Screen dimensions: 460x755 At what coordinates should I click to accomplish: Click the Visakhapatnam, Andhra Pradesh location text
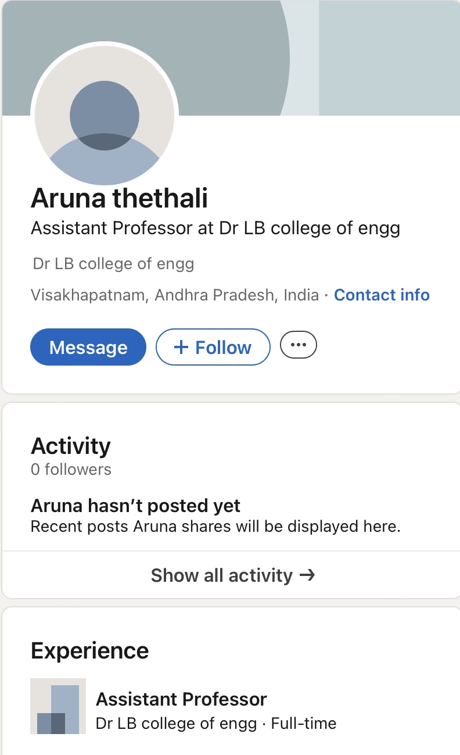(174, 295)
